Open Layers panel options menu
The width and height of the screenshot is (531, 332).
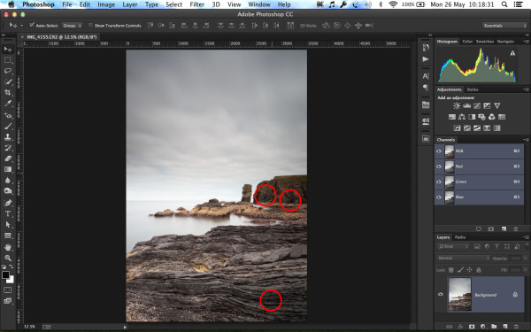click(x=526, y=237)
